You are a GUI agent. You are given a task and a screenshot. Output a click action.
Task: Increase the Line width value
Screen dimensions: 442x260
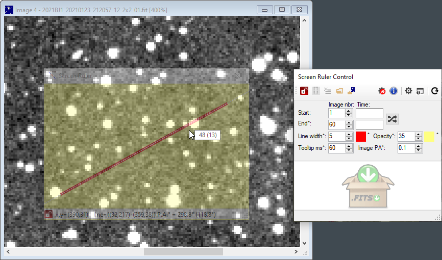tap(349, 134)
